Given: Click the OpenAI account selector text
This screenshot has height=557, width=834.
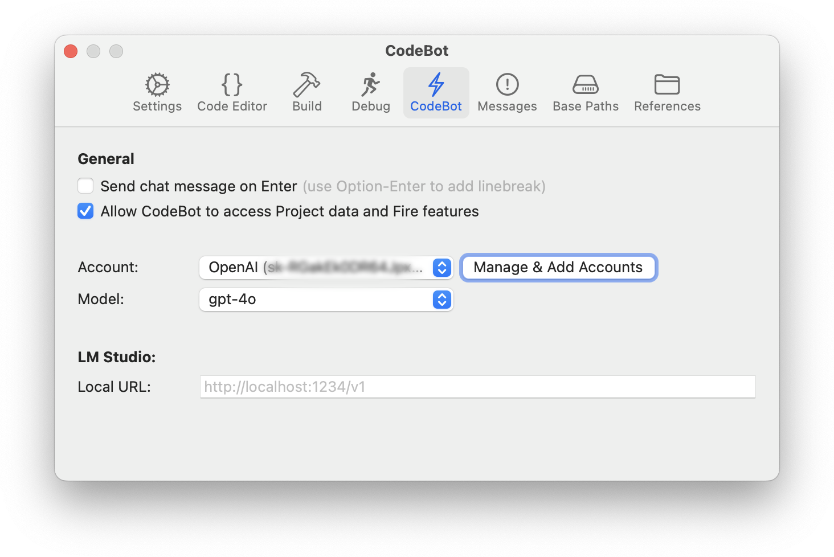Looking at the screenshot, I should tap(316, 268).
